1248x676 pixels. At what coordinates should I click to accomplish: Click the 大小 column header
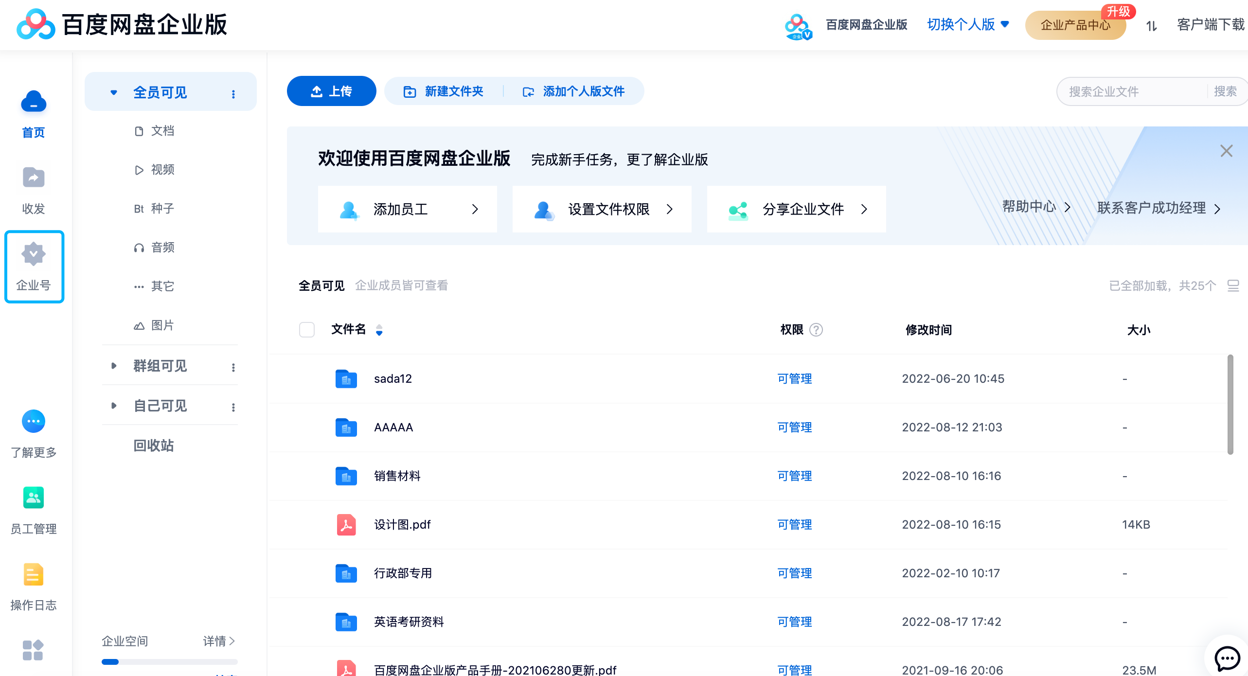click(x=1139, y=330)
